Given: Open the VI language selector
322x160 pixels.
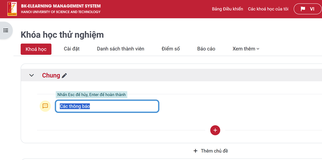Looking at the screenshot, I should point(308,9).
